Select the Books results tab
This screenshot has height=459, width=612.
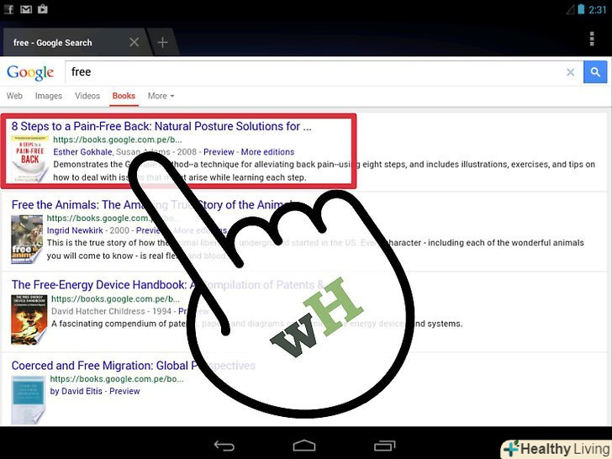coord(124,96)
